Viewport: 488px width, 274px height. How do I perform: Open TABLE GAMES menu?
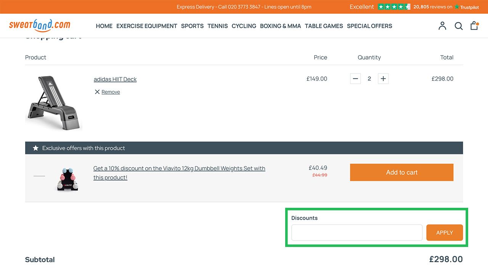pos(324,26)
